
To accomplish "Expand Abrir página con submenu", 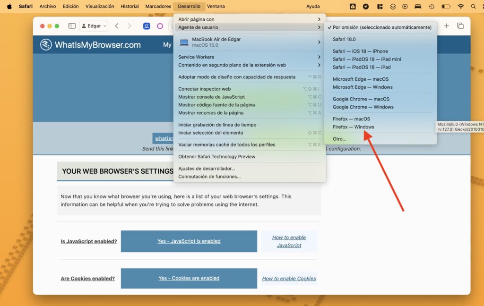I will [250, 19].
